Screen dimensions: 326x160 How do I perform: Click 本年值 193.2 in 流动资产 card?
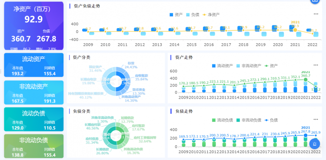[x=17, y=71]
